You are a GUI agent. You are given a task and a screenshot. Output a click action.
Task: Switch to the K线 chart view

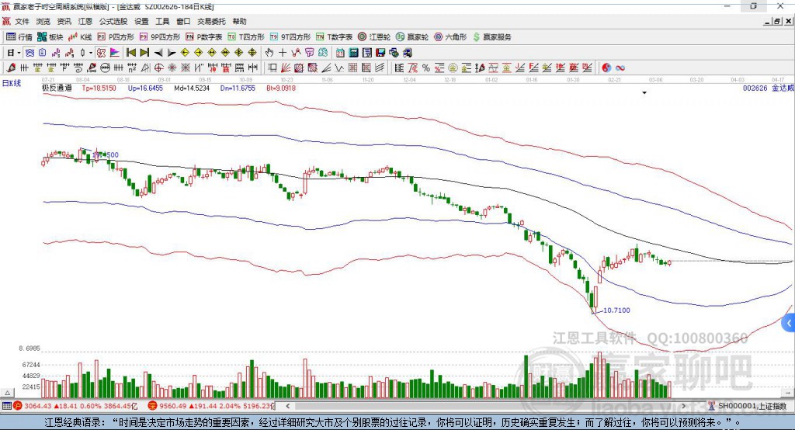click(80, 37)
